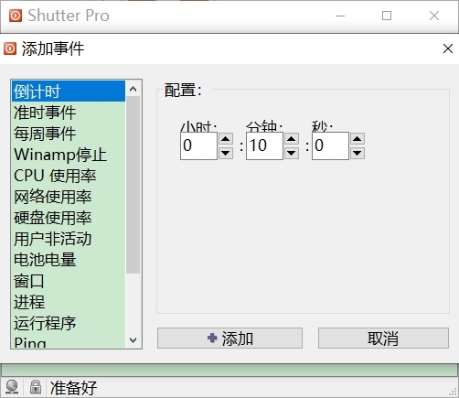Click the web interface icon in status bar
Image resolution: width=459 pixels, height=398 pixels.
(x=12, y=387)
